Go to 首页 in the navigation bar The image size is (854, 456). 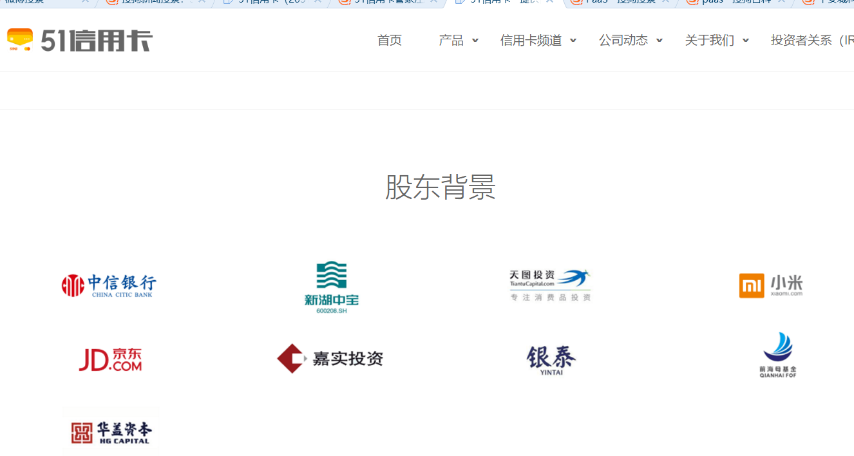coord(390,41)
